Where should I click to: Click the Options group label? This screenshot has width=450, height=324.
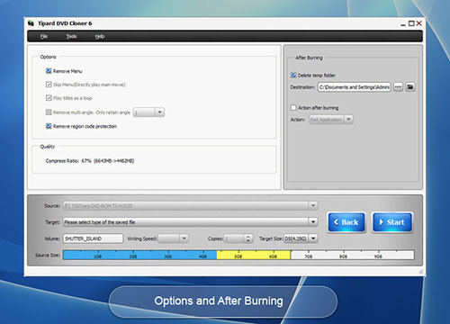[48, 57]
